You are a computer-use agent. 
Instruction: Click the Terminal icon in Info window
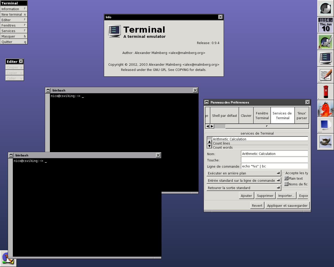pos(115,31)
